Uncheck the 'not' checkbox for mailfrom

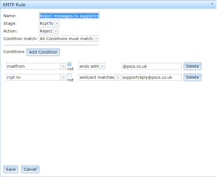(x=69, y=64)
